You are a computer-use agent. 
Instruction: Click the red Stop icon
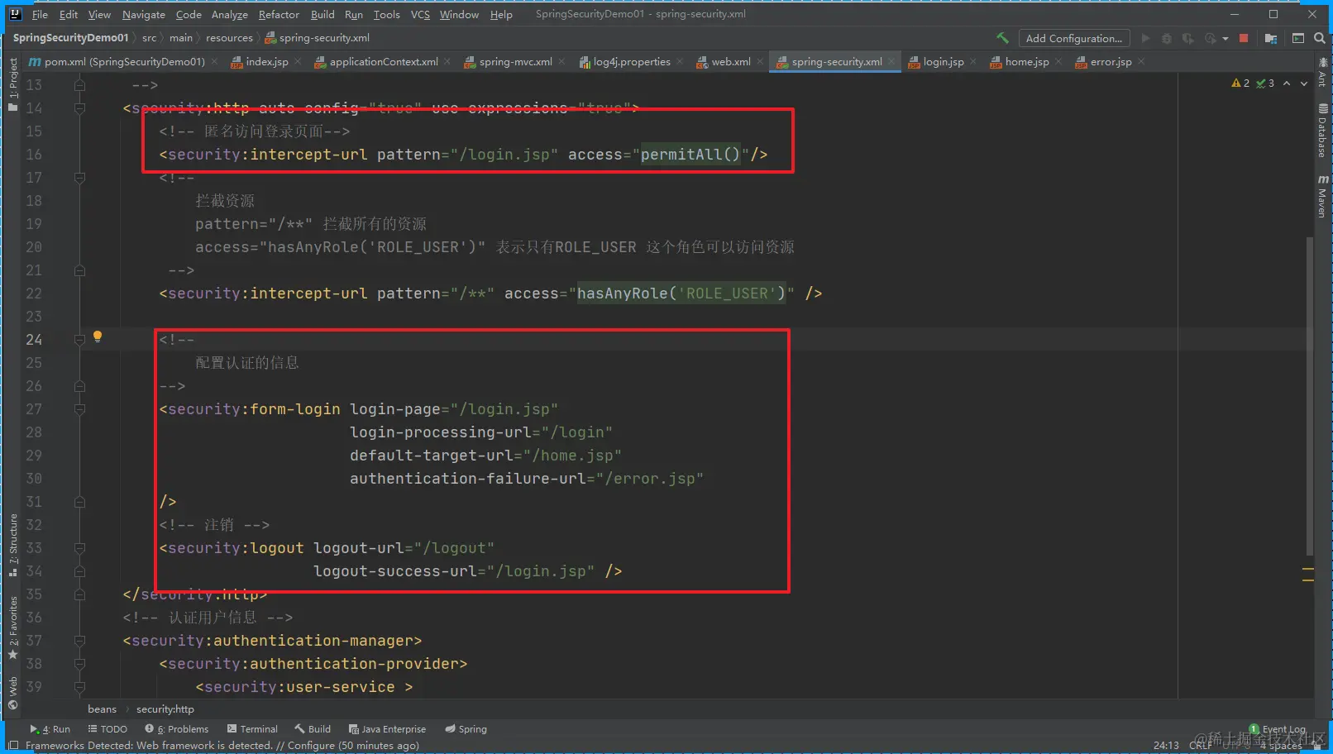coord(1244,38)
